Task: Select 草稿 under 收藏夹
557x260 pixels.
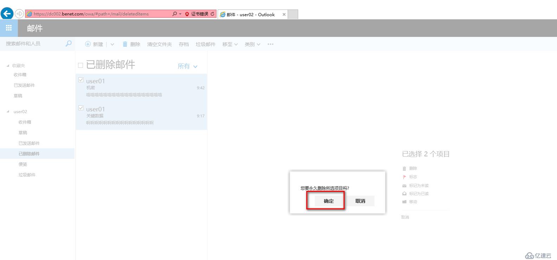Action: (18, 96)
